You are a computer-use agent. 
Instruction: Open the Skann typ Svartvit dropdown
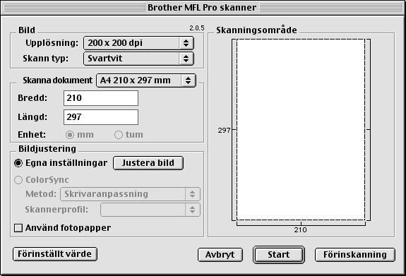tap(138, 59)
